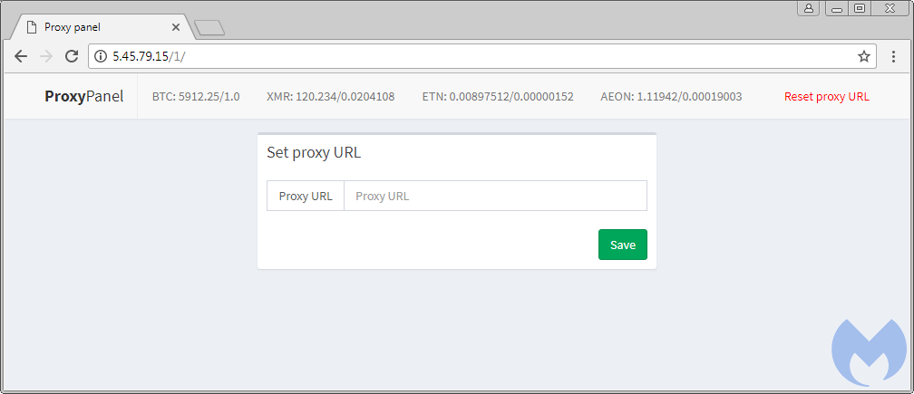914x394 pixels.
Task: Focus the Proxy URL input field
Action: [x=495, y=196]
